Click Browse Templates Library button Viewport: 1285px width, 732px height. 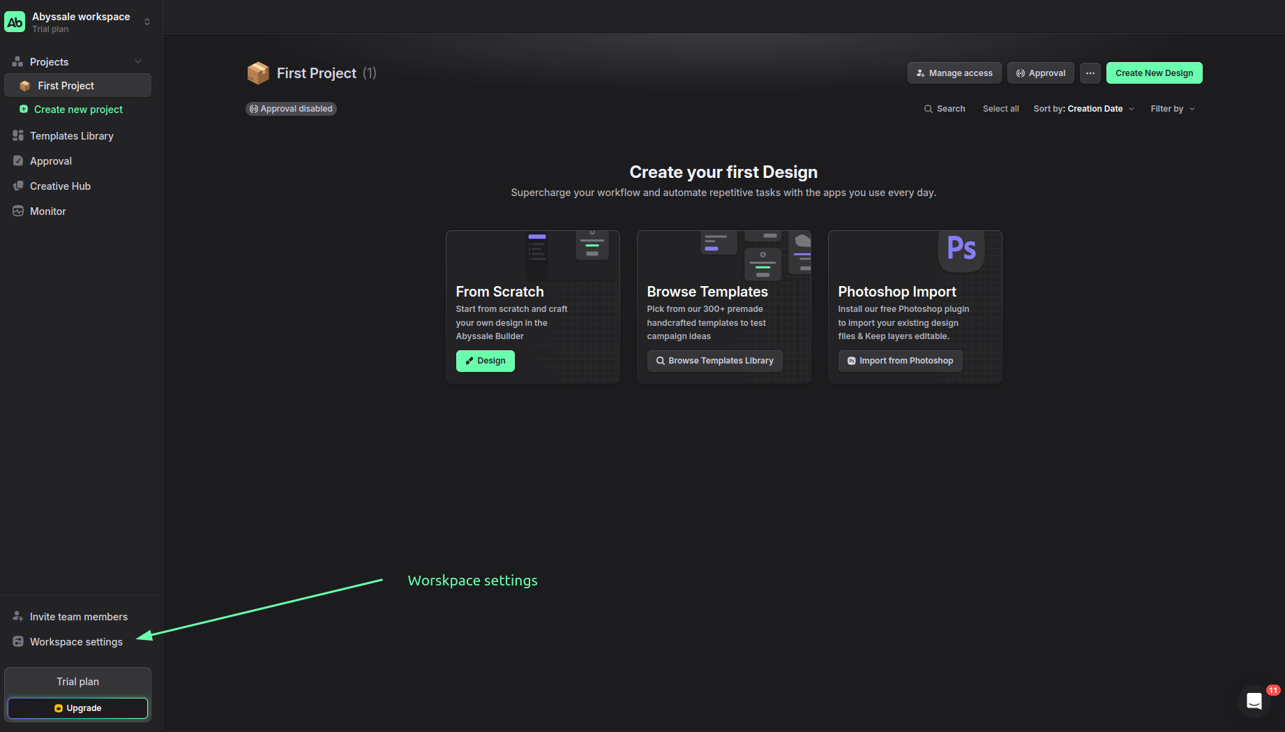click(x=715, y=361)
